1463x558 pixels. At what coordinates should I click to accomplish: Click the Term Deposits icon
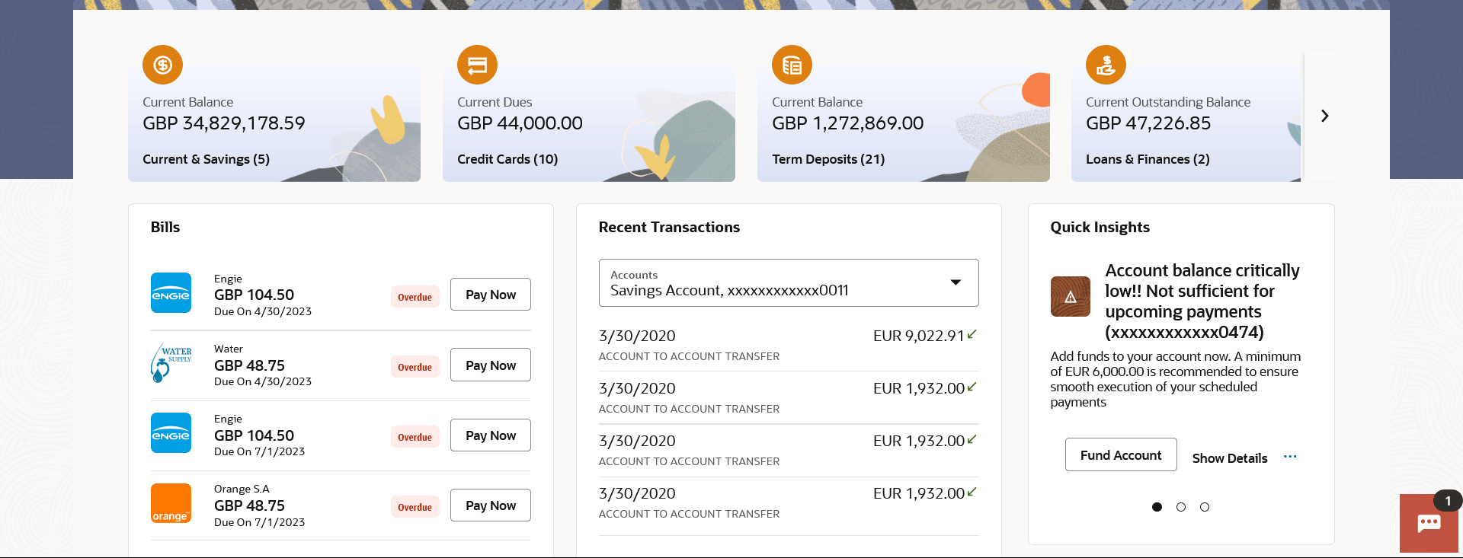792,65
